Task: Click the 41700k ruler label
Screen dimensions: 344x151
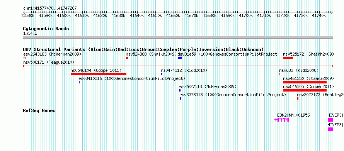Action: (246, 16)
